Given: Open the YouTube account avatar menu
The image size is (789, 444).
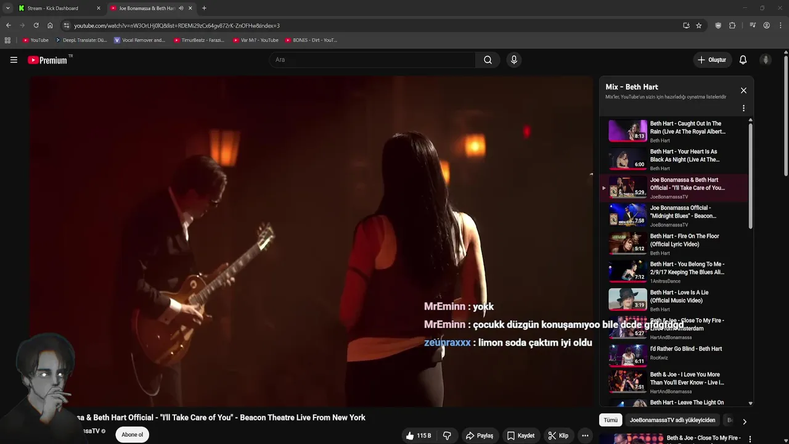Looking at the screenshot, I should point(766,60).
